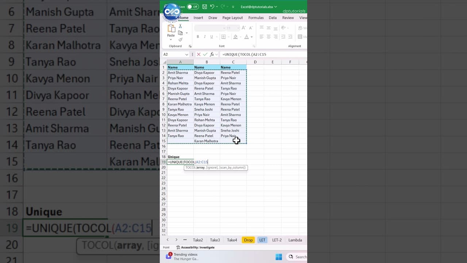Click the Increase Font Size icon

[243, 27]
